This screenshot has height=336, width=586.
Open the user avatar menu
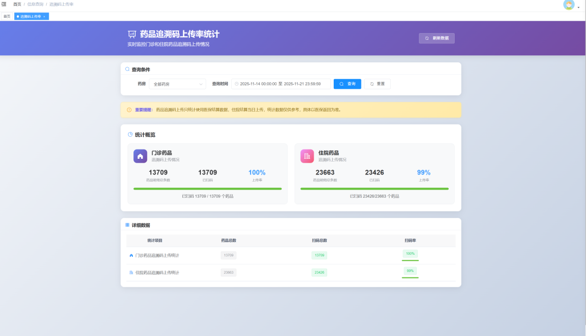(569, 5)
